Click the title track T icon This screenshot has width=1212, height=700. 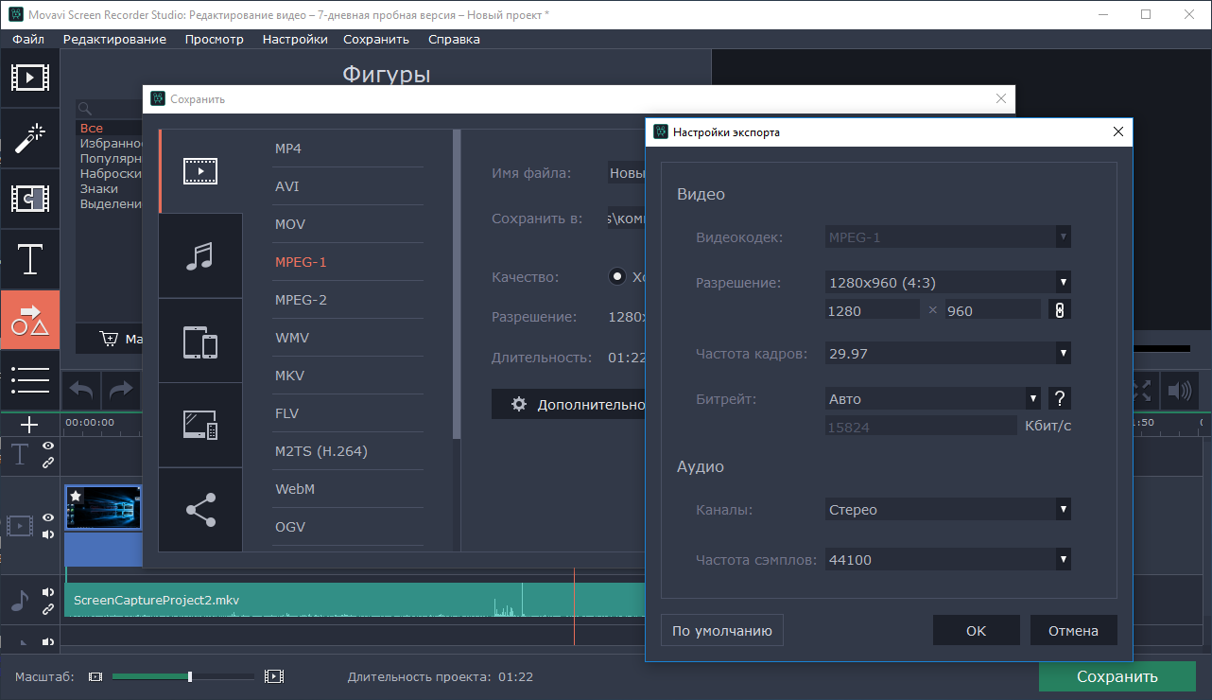click(x=20, y=456)
